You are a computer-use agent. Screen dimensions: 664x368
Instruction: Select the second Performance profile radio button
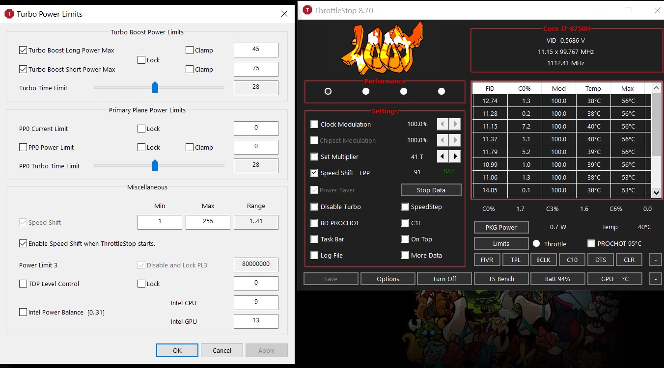point(366,91)
